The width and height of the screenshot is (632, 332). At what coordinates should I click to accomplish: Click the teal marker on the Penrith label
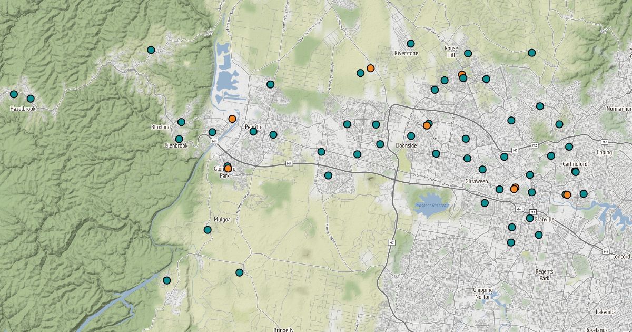pos(253,131)
